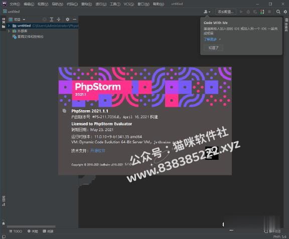Click the Search Everywhere magnifier icon
289x239 pixels.
tap(278, 12)
